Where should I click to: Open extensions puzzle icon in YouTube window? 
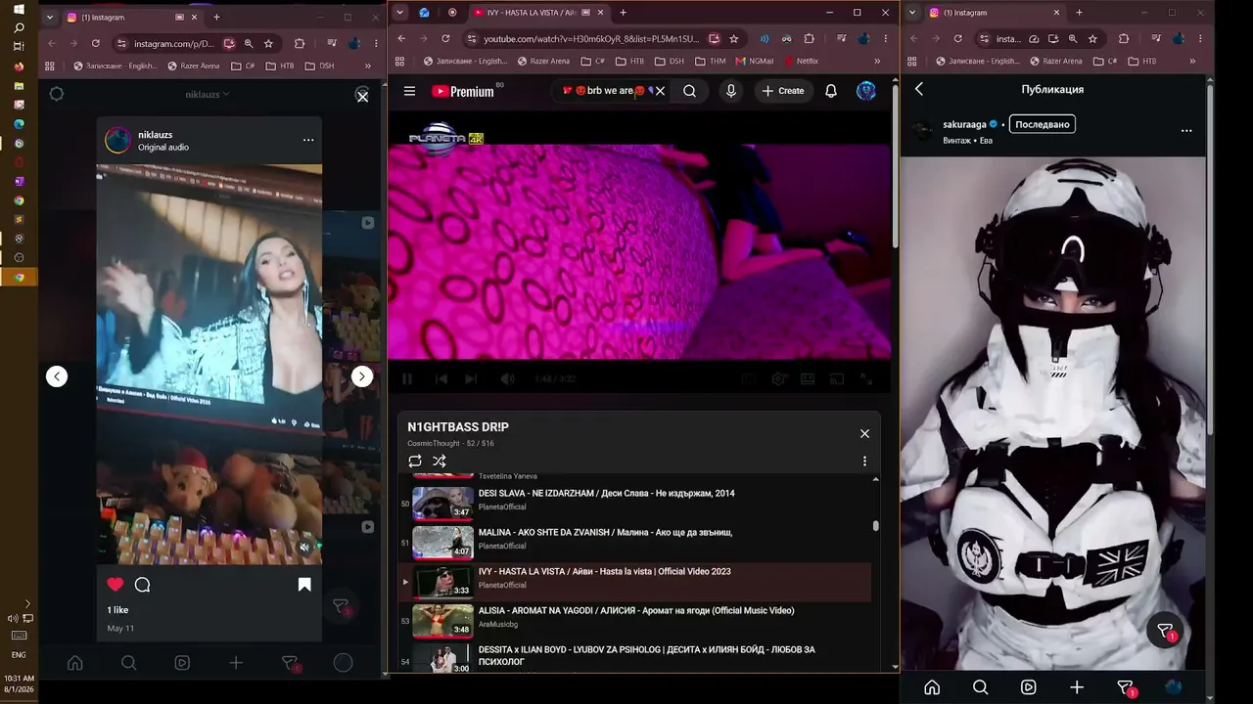[x=809, y=39]
